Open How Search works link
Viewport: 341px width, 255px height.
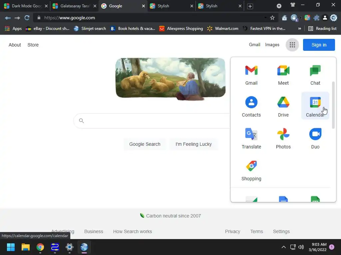[133, 231]
